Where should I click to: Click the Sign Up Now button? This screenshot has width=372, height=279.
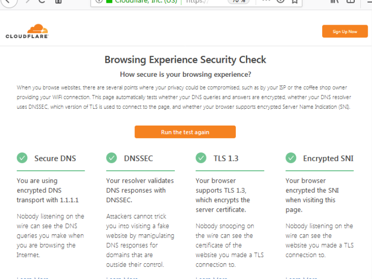tap(345, 31)
